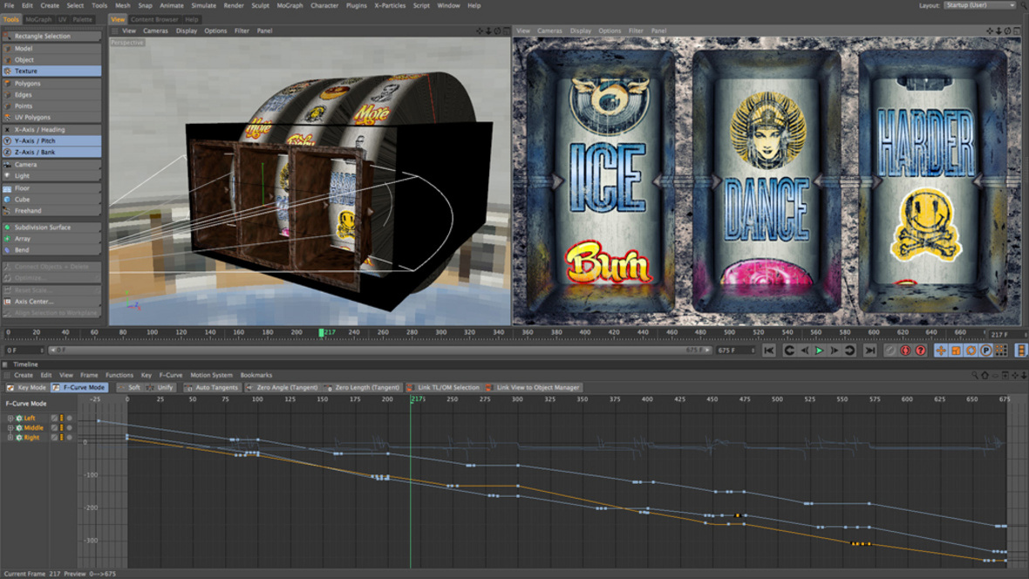Jump to the start of the animation

click(x=769, y=351)
